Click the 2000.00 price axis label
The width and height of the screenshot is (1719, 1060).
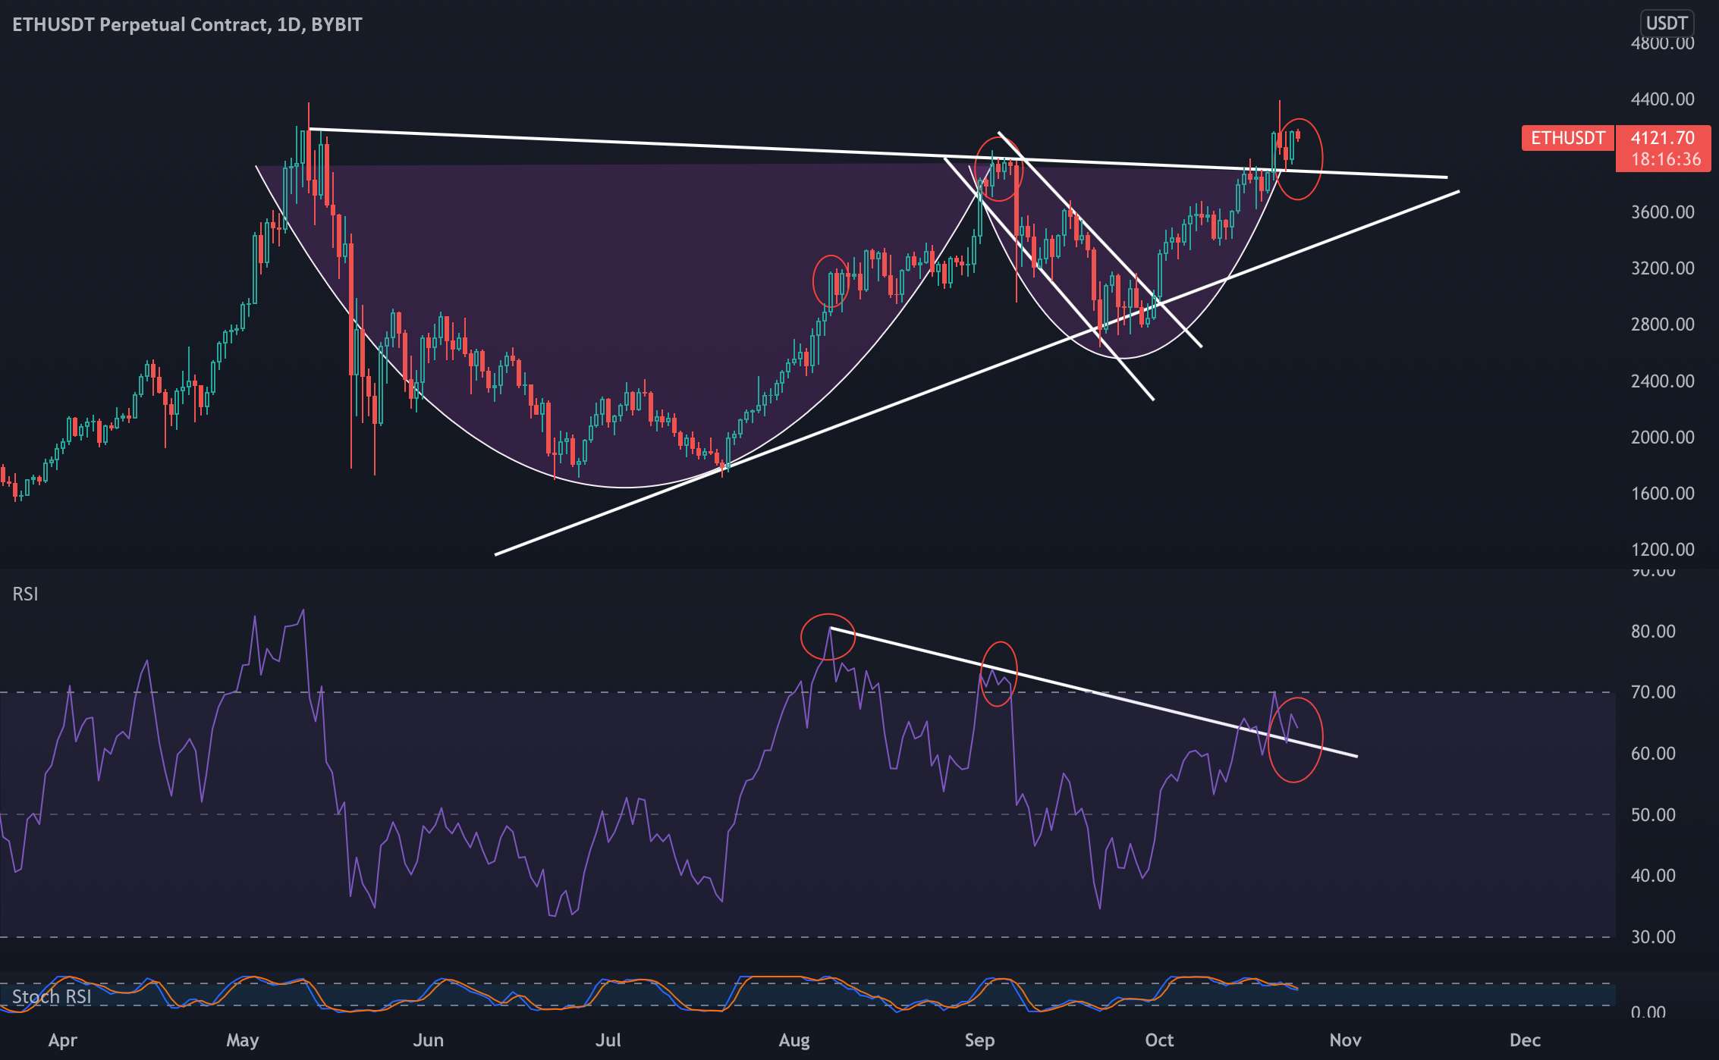(x=1663, y=437)
